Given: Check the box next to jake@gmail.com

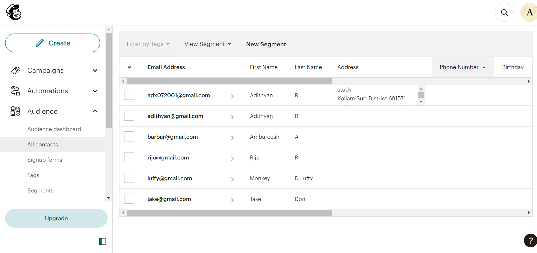Looking at the screenshot, I should click(x=129, y=199).
